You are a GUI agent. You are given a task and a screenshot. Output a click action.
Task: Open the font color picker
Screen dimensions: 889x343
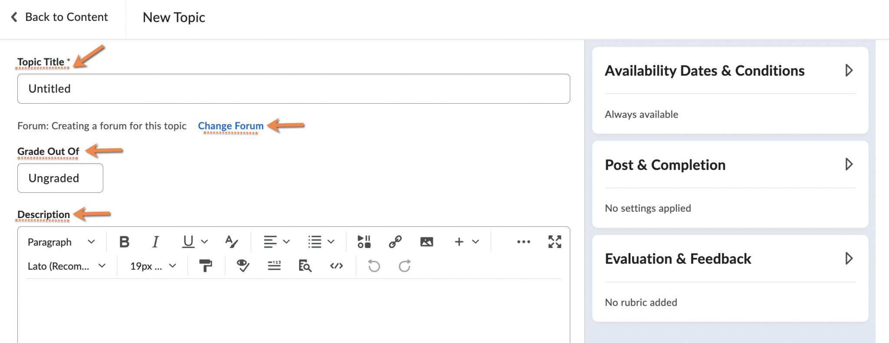pyautogui.click(x=232, y=242)
